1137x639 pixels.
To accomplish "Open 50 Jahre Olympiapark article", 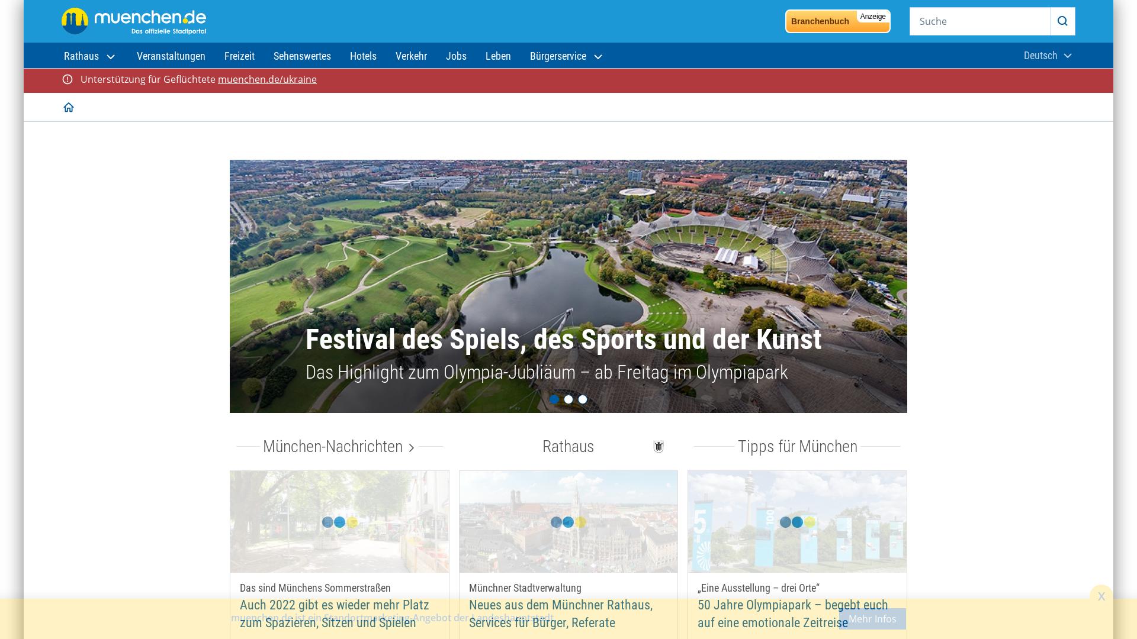I will [x=793, y=614].
